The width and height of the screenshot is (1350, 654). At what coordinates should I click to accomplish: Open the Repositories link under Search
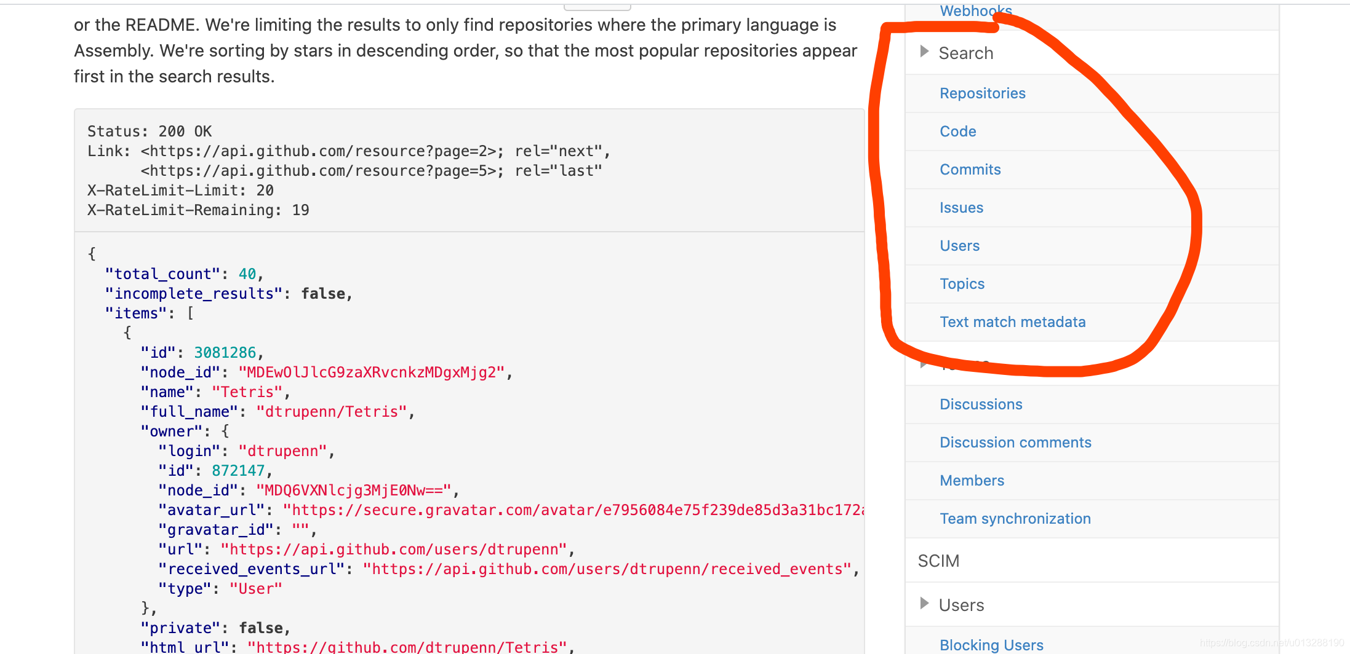pyautogui.click(x=983, y=93)
